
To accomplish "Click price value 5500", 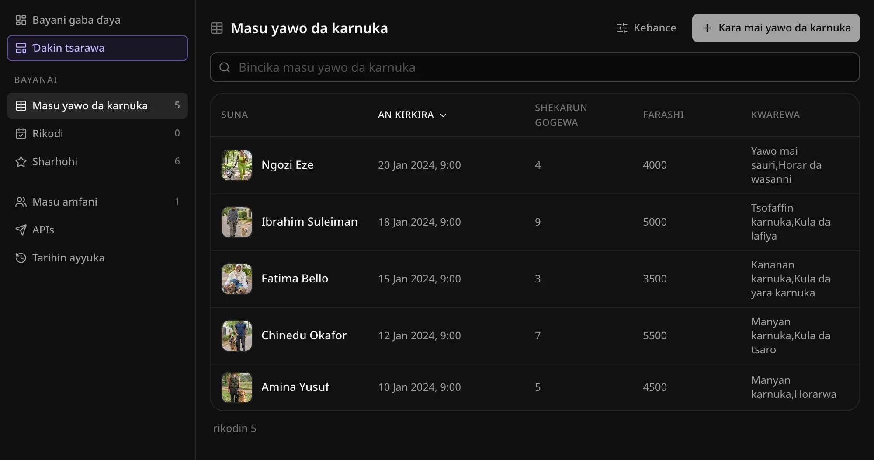I will click(655, 336).
